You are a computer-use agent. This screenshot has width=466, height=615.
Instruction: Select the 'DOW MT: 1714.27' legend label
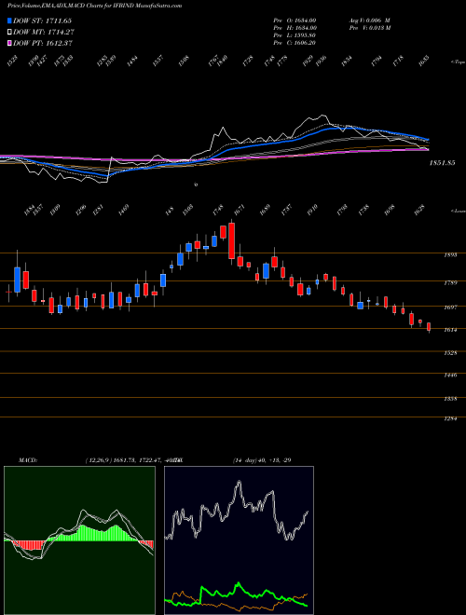(x=44, y=33)
